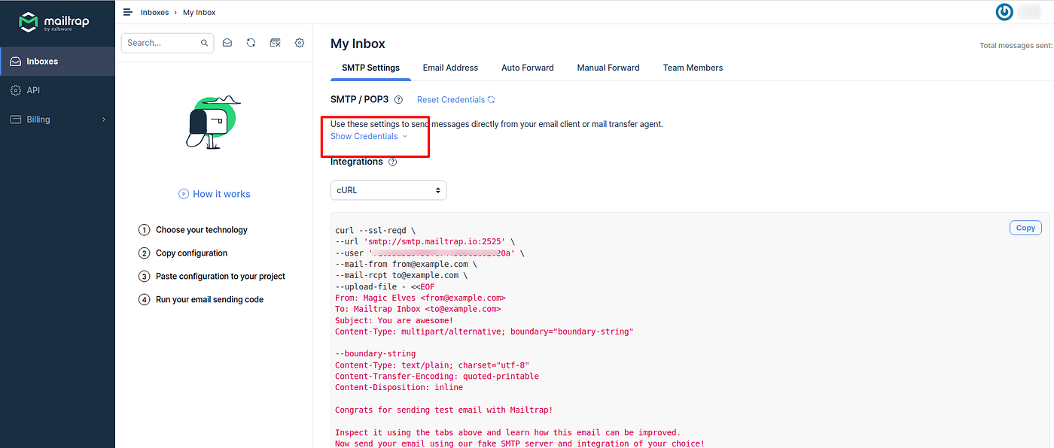Click step 4 Run your email sending code

point(201,299)
